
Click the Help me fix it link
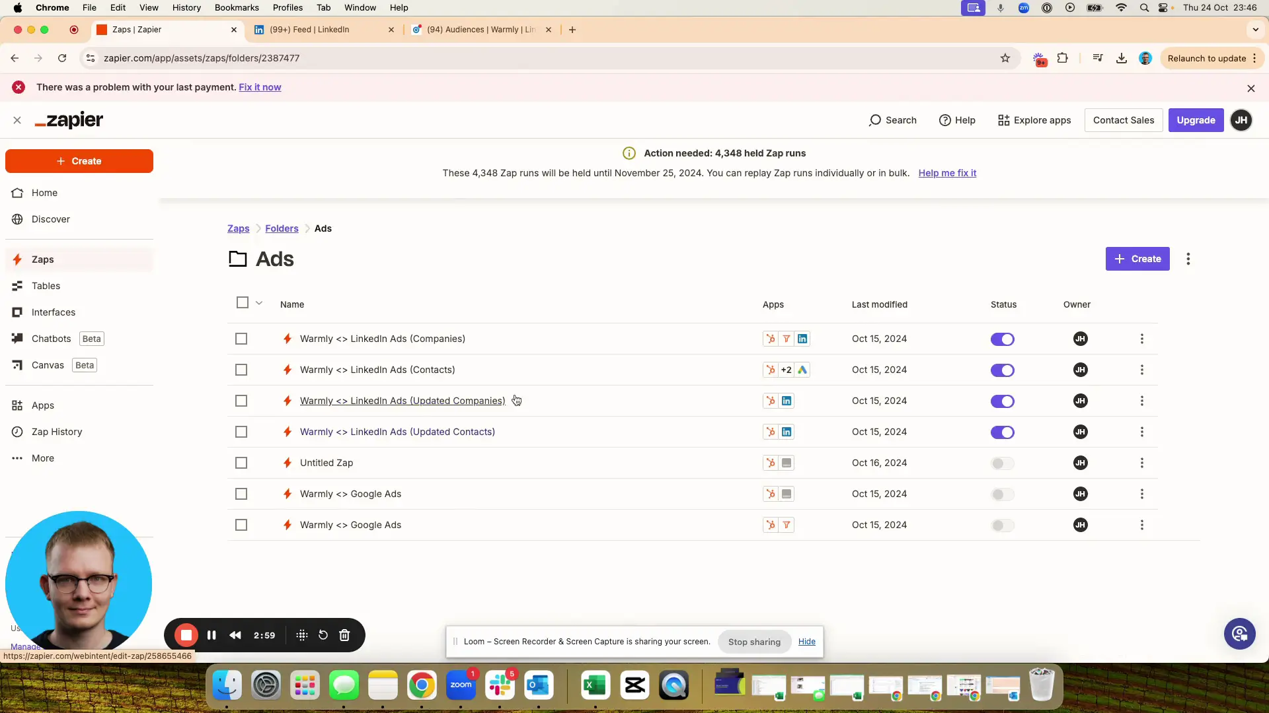click(947, 173)
